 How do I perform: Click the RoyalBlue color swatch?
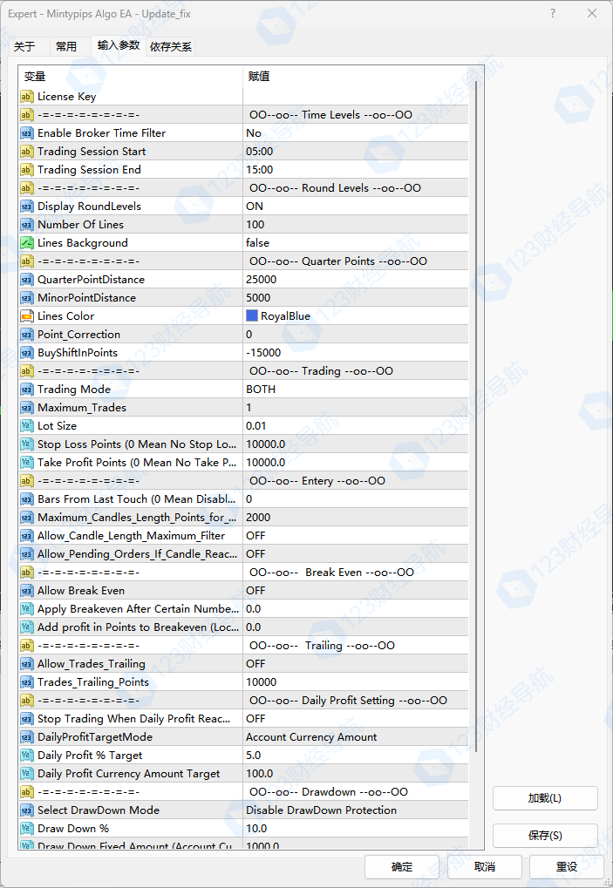coord(252,316)
